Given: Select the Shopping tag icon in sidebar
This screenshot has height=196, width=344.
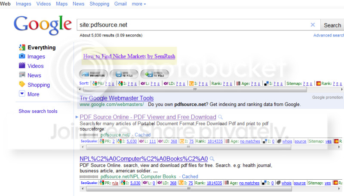Looking at the screenshot, I should [x=22, y=84].
